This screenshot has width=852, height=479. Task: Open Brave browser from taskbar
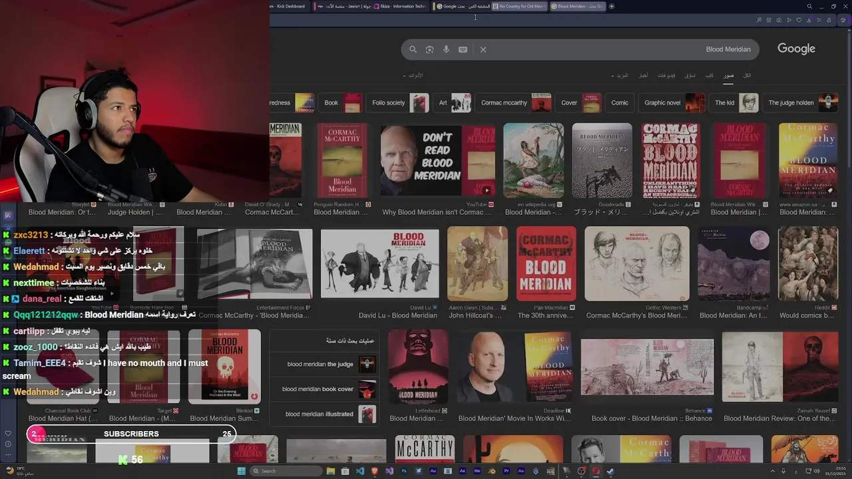coord(375,471)
